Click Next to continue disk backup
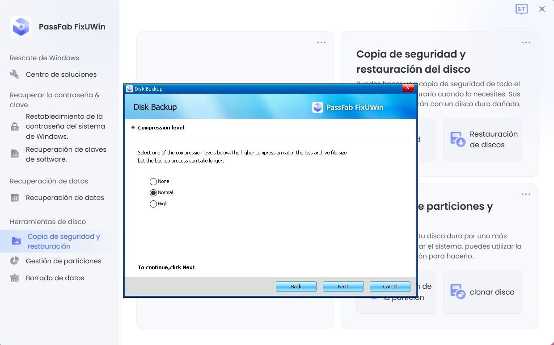This screenshot has height=345, width=554. pyautogui.click(x=343, y=286)
